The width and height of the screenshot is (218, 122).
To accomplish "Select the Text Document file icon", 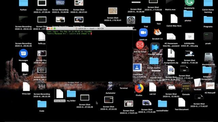I will tap(182, 102).
